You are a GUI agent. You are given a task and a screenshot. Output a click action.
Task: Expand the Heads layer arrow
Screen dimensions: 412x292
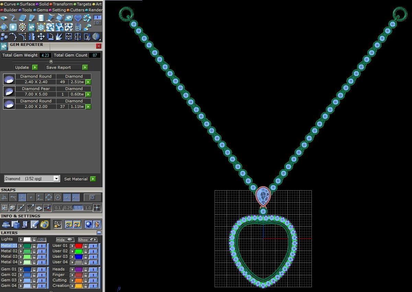click(x=72, y=269)
